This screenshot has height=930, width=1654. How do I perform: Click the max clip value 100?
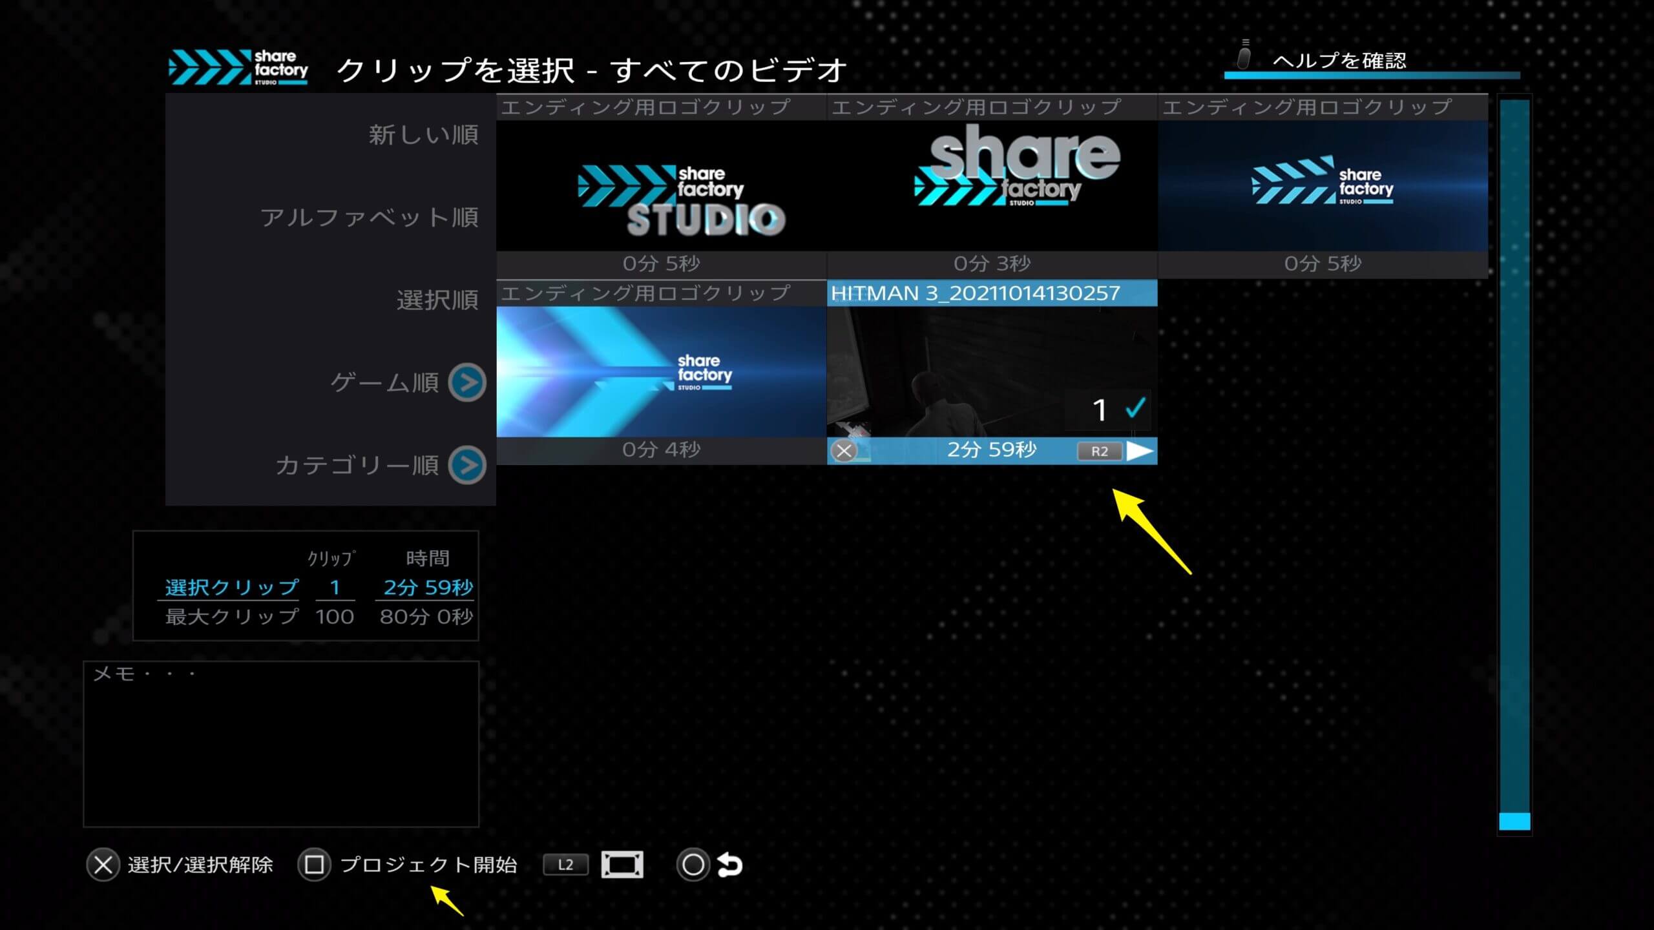pos(335,617)
